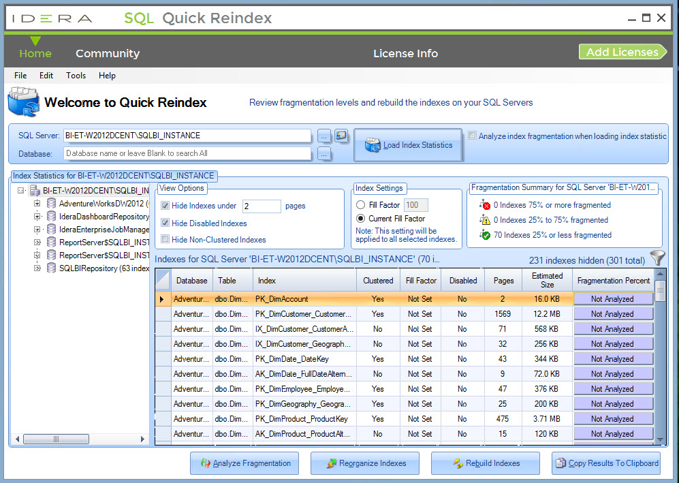Click the tree panel scroll right arrow

click(x=142, y=439)
